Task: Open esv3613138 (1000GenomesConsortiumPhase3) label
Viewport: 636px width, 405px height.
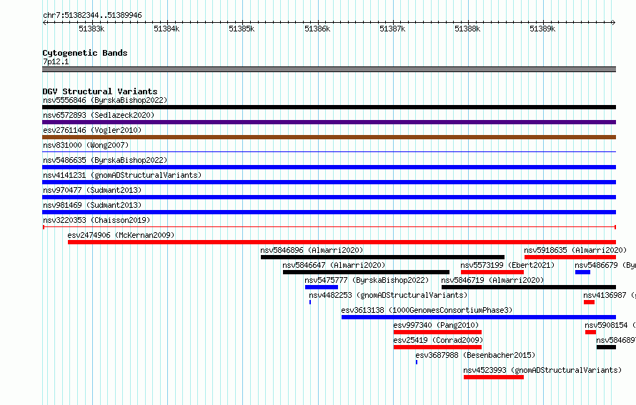Action: pyautogui.click(x=427, y=310)
